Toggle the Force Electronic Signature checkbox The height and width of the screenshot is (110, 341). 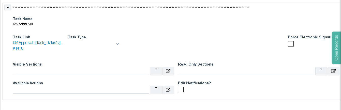291,44
